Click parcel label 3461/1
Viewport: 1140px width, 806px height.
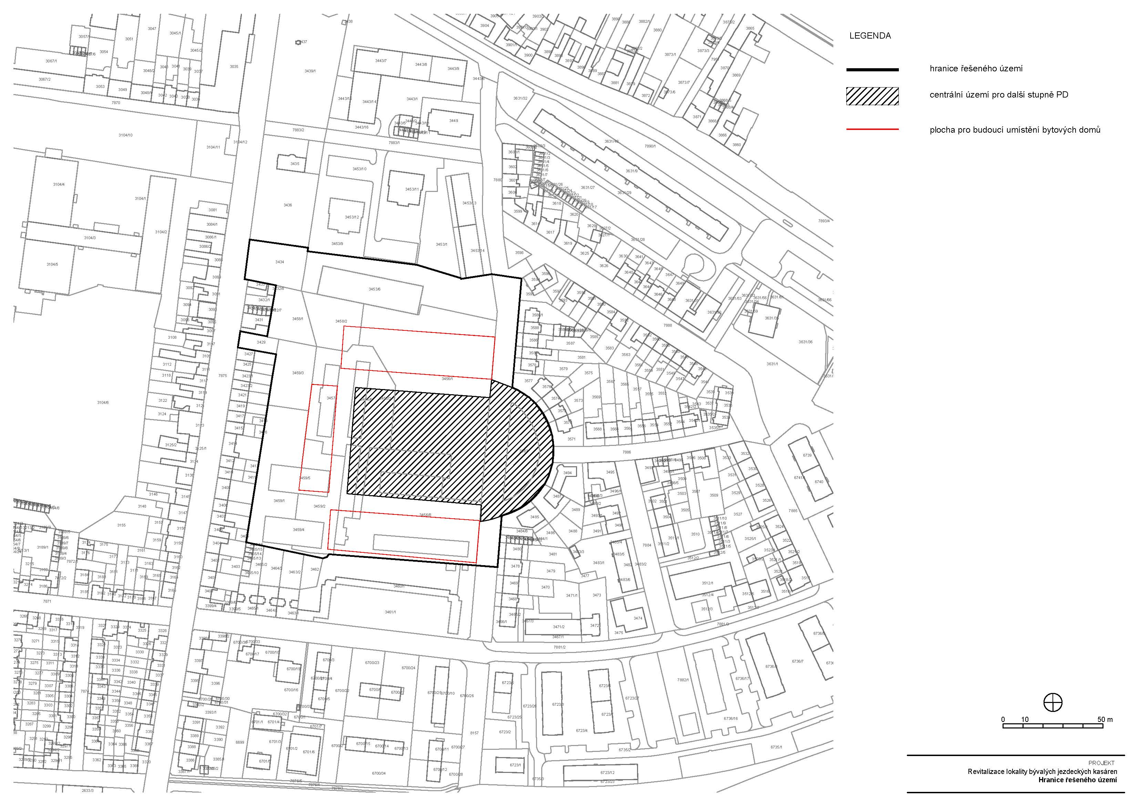(390, 612)
